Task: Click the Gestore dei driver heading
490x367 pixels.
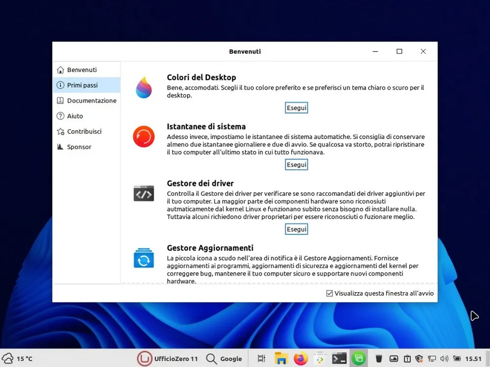Action: pos(200,183)
